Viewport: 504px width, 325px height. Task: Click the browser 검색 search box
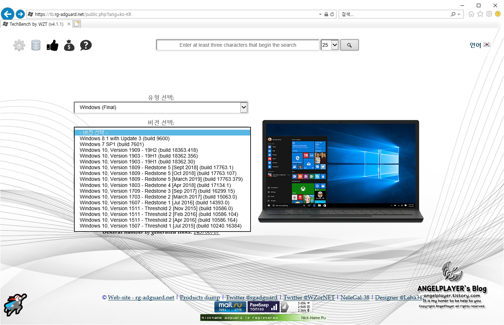pyautogui.click(x=394, y=14)
